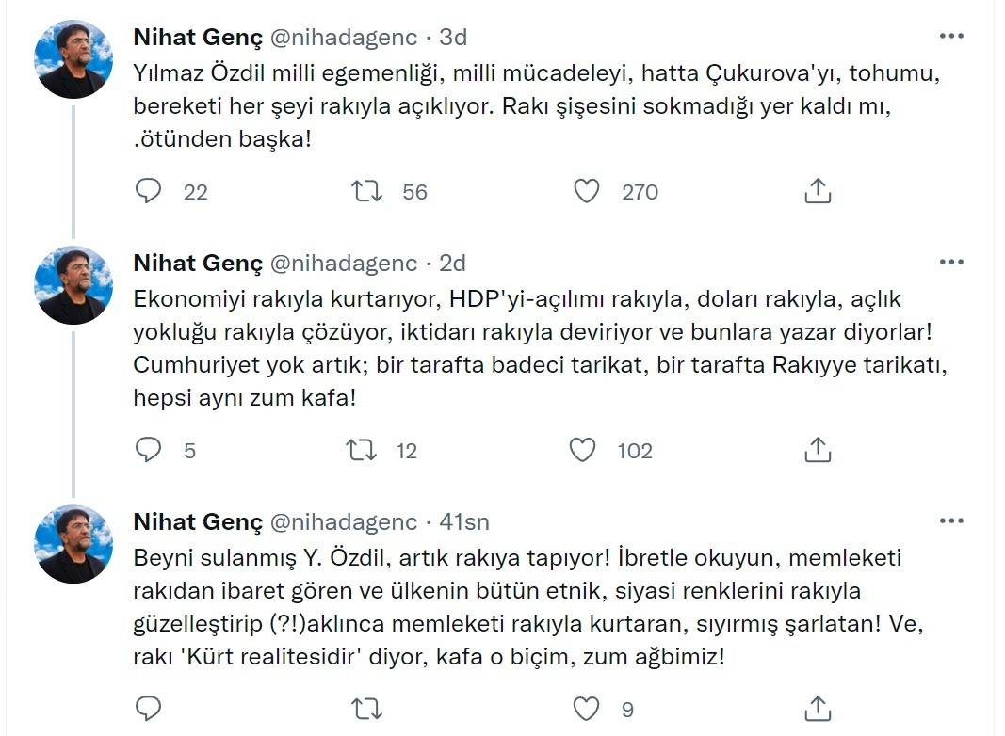Image resolution: width=1005 pixels, height=736 pixels.
Task: Open more options on the 3d tweet
Action: click(951, 38)
